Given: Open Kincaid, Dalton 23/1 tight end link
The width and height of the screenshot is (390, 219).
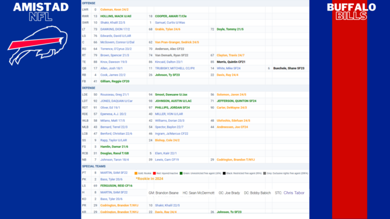Looking at the screenshot, I should point(168,62).
